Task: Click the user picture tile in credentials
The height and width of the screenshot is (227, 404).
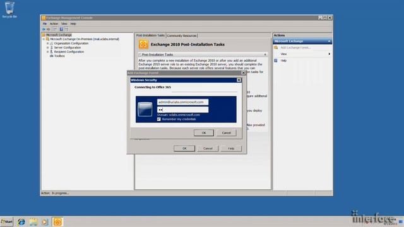Action: [x=145, y=109]
